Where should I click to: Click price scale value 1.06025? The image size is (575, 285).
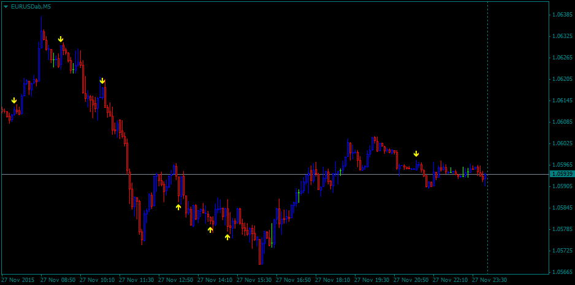(562, 143)
